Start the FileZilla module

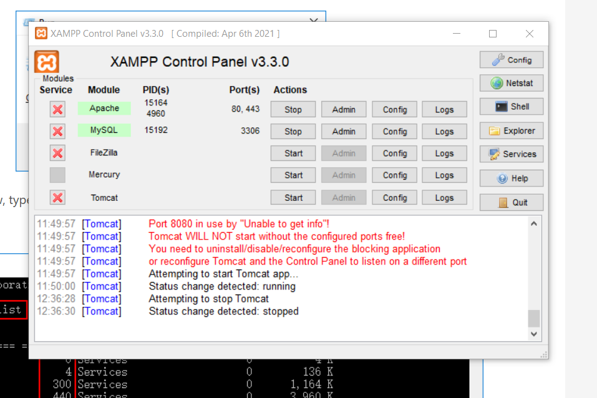pyautogui.click(x=293, y=153)
